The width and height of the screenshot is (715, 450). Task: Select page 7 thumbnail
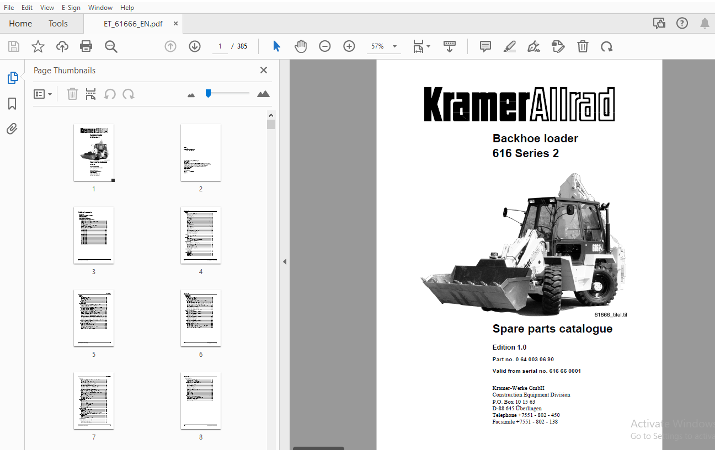click(94, 401)
